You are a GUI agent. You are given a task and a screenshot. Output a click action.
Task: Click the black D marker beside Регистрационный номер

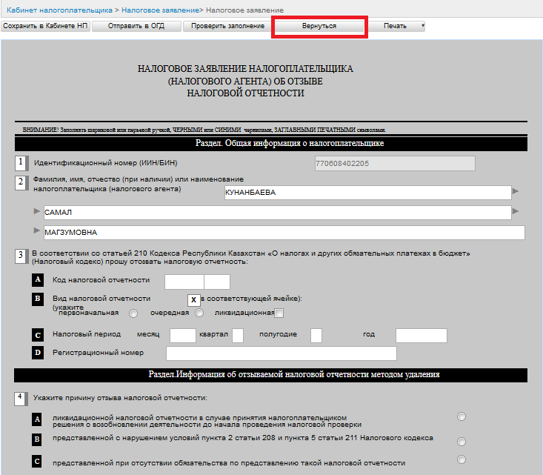tap(37, 353)
